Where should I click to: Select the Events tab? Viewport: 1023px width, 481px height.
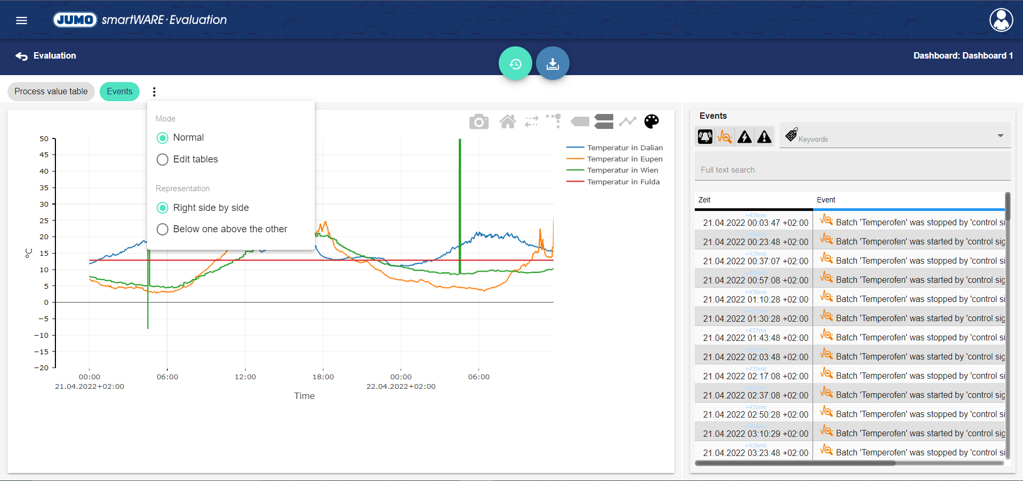click(119, 92)
